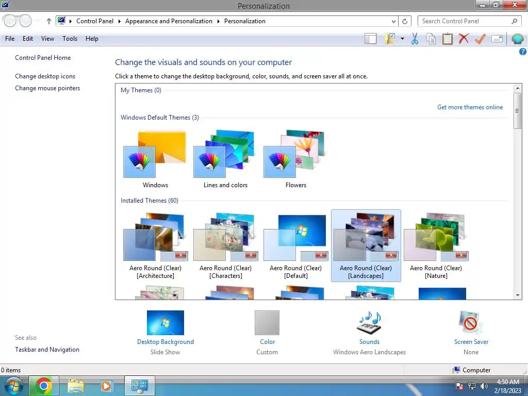This screenshot has height=396, width=528.
Task: Select Aero Round (Clear) [Characters] theme
Action: (x=225, y=246)
